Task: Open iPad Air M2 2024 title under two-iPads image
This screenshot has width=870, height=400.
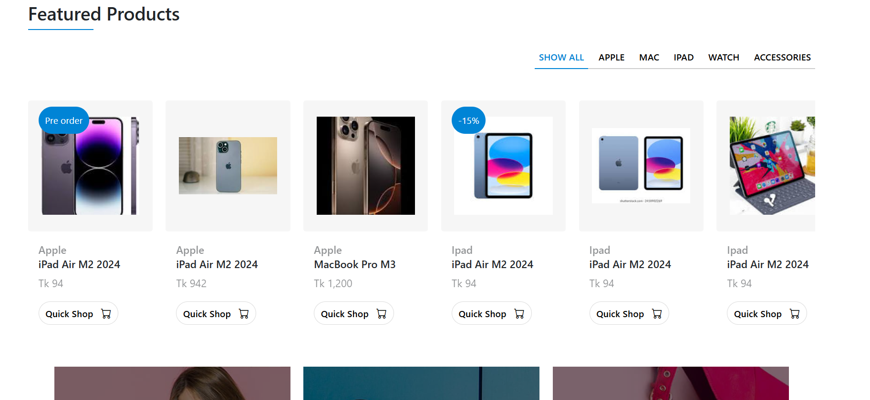Action: tap(630, 264)
